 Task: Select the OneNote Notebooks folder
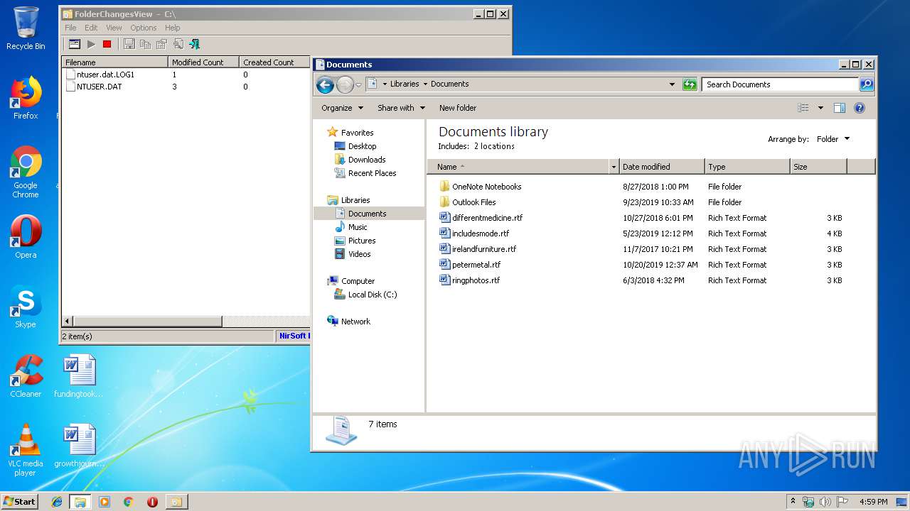pos(486,187)
